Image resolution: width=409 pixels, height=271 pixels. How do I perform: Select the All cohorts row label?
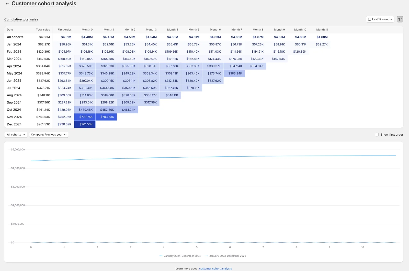coord(15,37)
